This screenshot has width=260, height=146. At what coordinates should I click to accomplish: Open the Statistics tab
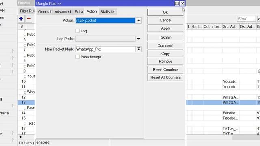(x=108, y=12)
